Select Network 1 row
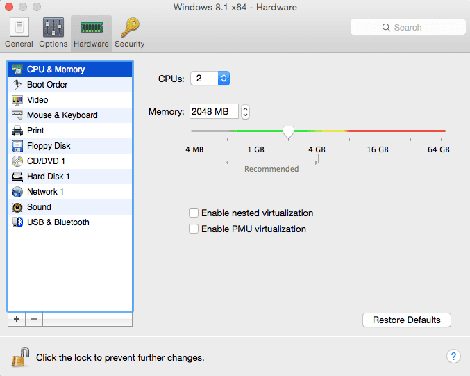This screenshot has height=376, width=470. (70, 192)
